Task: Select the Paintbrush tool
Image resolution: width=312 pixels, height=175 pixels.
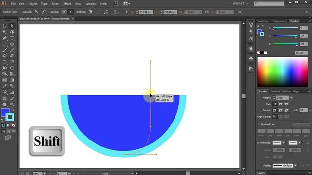Action: point(4,50)
